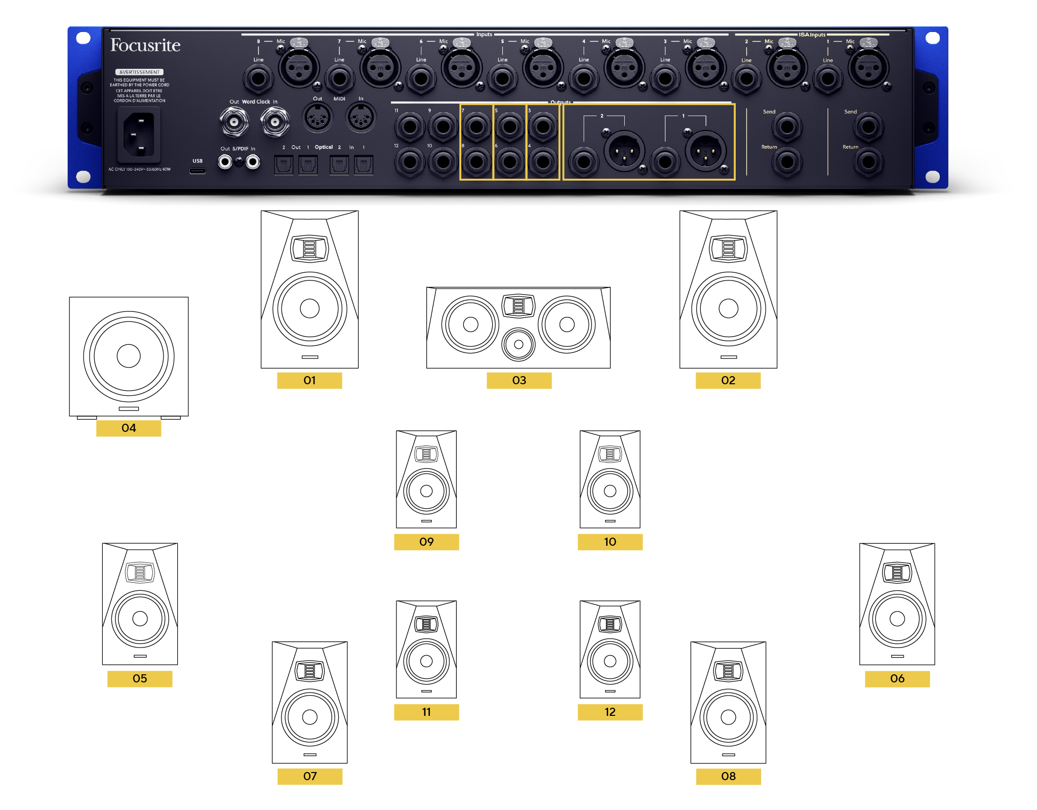Click line output jack 10
Screen dimensions: 1037x810
point(443,162)
